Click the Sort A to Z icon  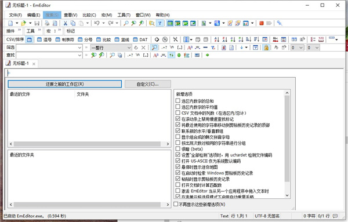216,39
